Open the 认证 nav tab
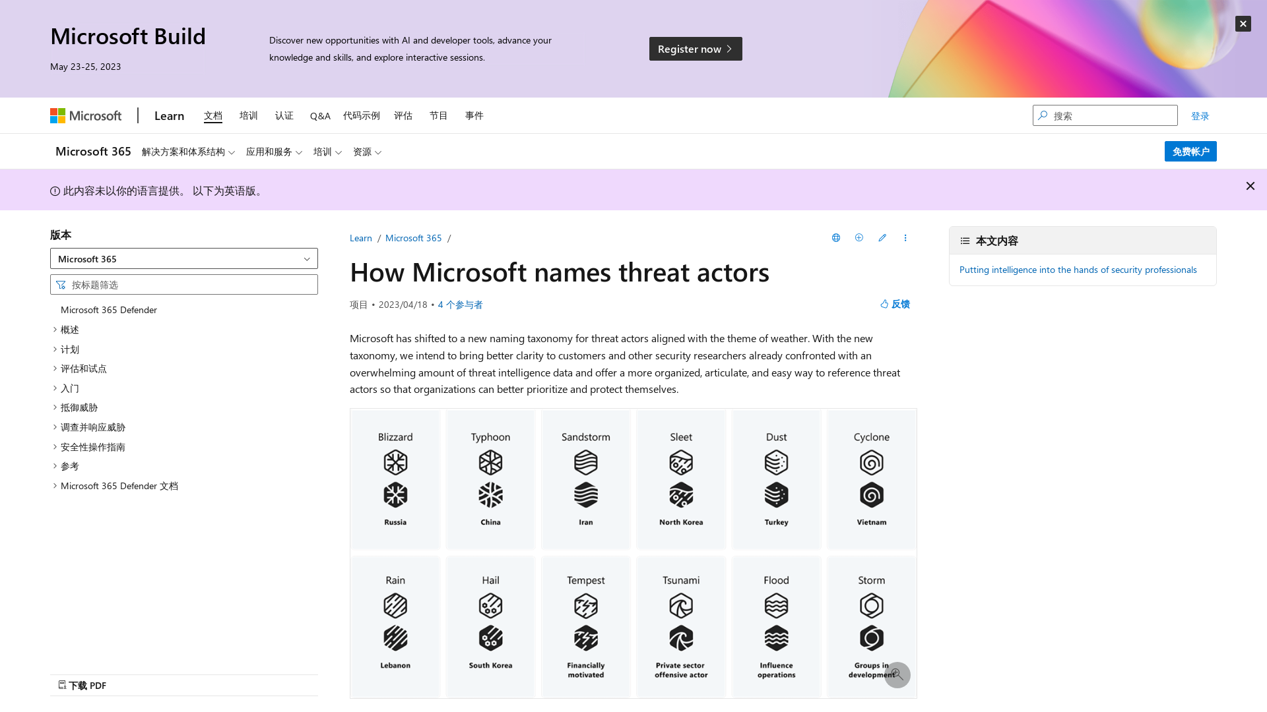The width and height of the screenshot is (1267, 712). tap(284, 116)
